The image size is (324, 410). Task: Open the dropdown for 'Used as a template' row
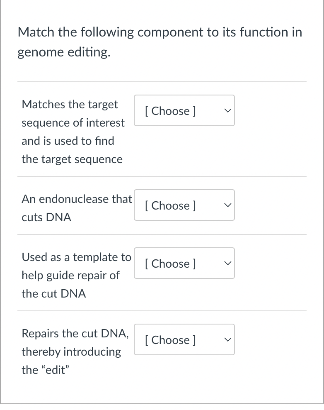pyautogui.click(x=184, y=263)
